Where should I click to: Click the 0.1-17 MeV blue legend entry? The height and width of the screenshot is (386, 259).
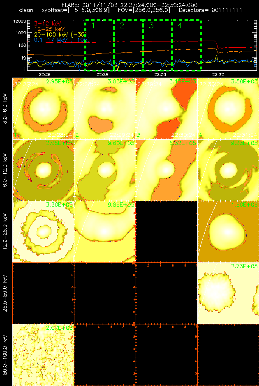[x=61, y=39]
